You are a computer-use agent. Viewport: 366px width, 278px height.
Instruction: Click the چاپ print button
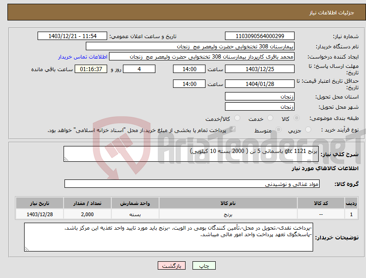(204, 266)
